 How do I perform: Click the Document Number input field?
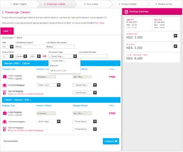93,56
